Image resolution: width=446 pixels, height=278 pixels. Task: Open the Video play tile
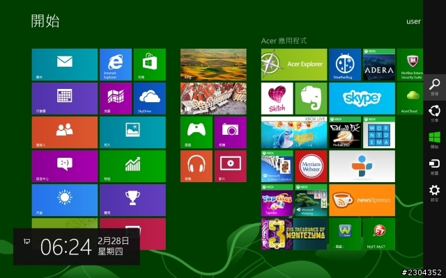coord(231,166)
